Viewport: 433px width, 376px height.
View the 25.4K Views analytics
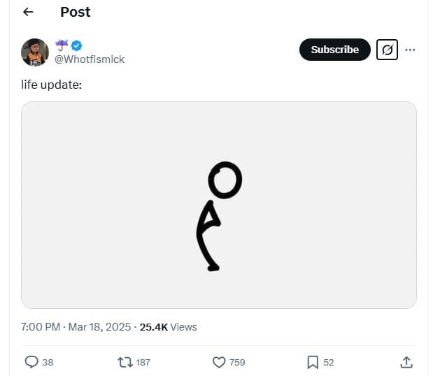[x=169, y=326]
